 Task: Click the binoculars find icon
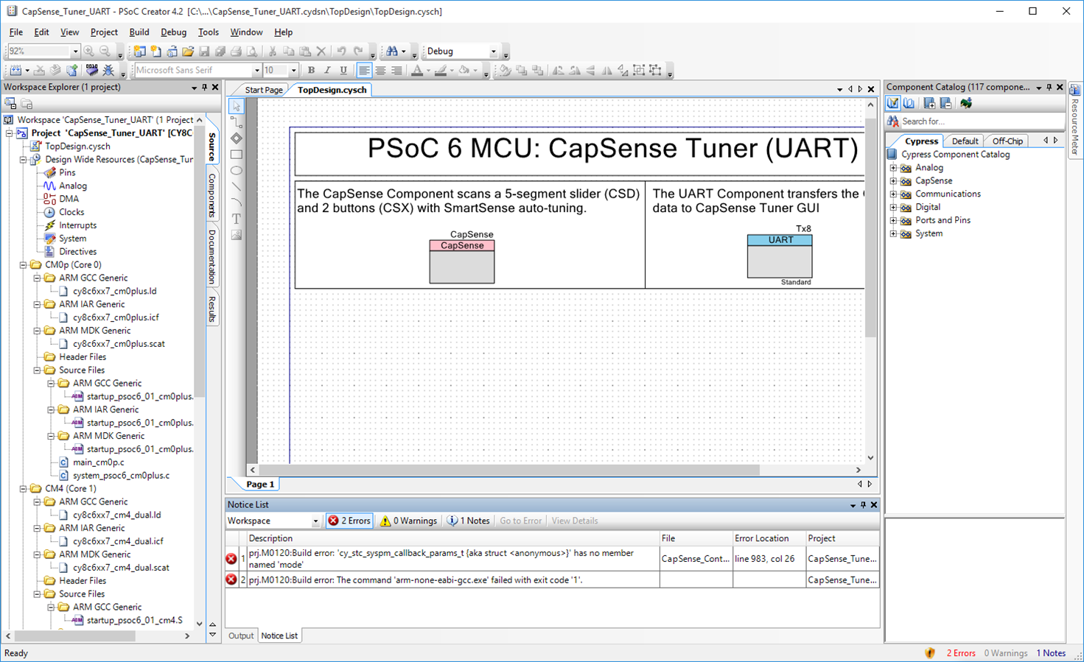click(392, 52)
